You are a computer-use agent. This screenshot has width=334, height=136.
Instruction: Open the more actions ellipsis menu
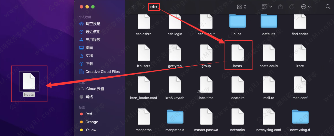(x=306, y=7)
